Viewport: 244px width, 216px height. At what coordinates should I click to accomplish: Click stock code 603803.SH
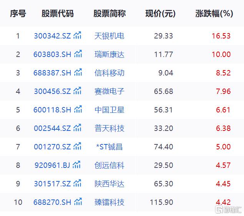tap(52, 54)
